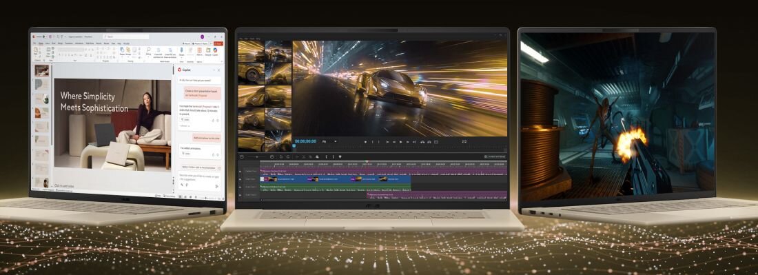Select the first slide thumbnail in PowerPoint
Viewport: 758px width, 275px height.
pyautogui.click(x=42, y=70)
